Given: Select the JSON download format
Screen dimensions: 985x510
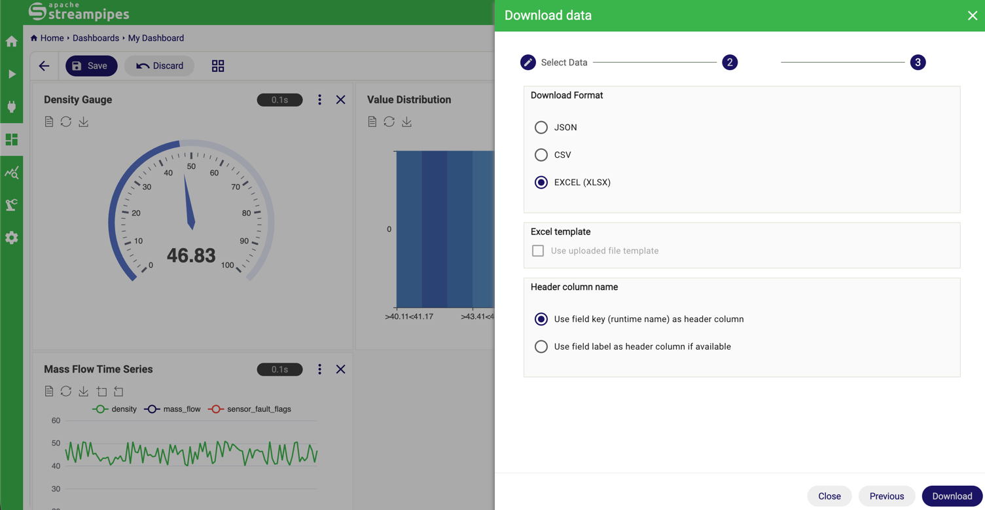Looking at the screenshot, I should pyautogui.click(x=541, y=128).
